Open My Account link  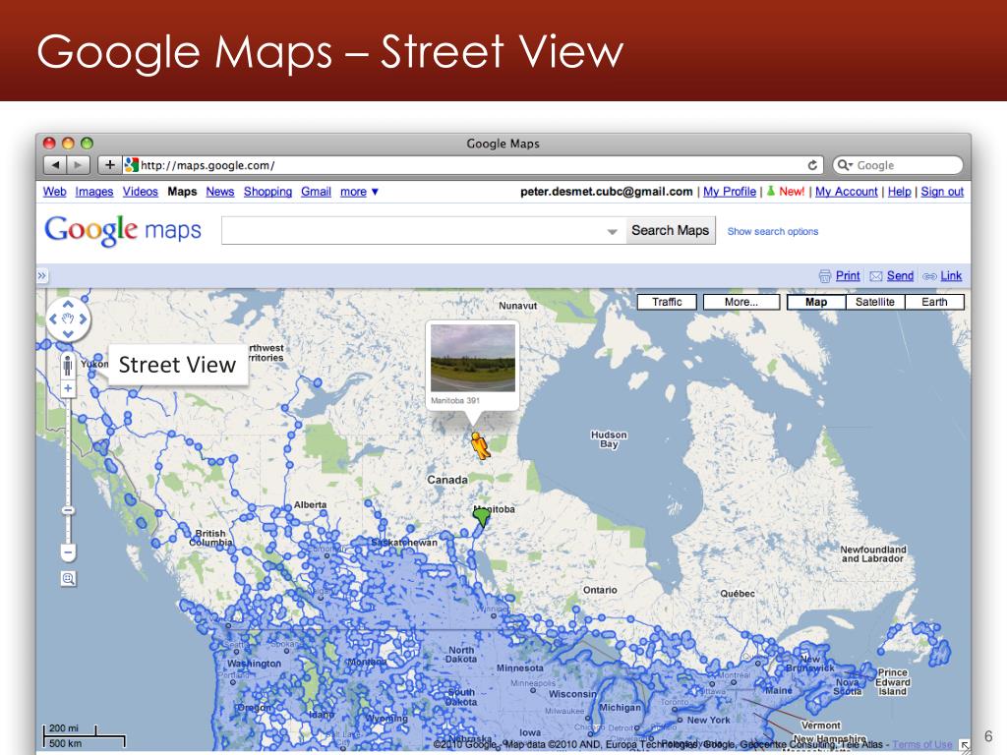(847, 192)
